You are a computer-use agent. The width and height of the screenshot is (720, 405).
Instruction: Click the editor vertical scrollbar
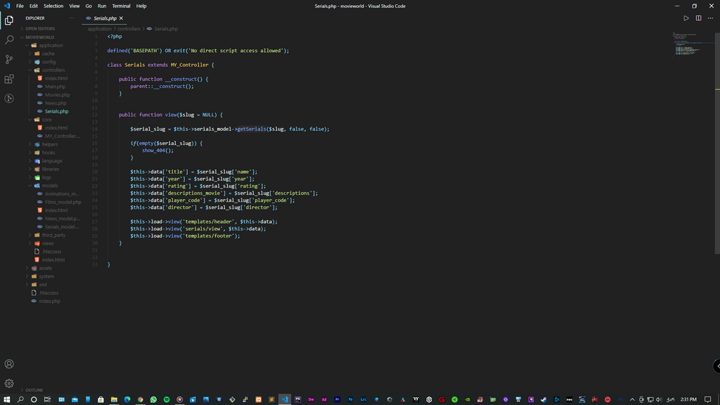point(717,143)
